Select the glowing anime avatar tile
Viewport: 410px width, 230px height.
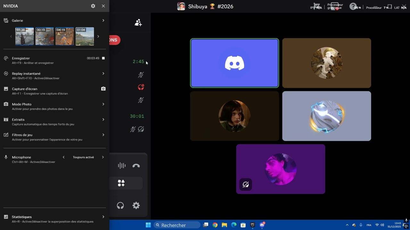pos(327,116)
